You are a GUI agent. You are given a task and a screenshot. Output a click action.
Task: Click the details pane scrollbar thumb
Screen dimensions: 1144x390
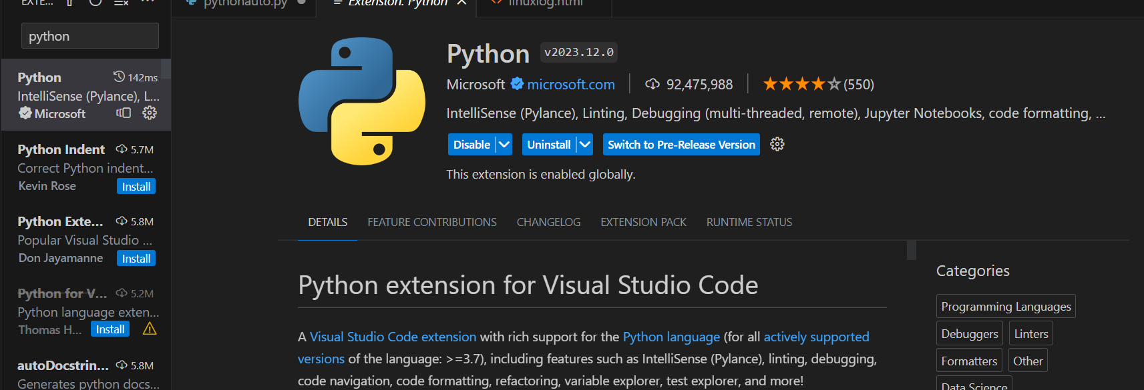912,250
